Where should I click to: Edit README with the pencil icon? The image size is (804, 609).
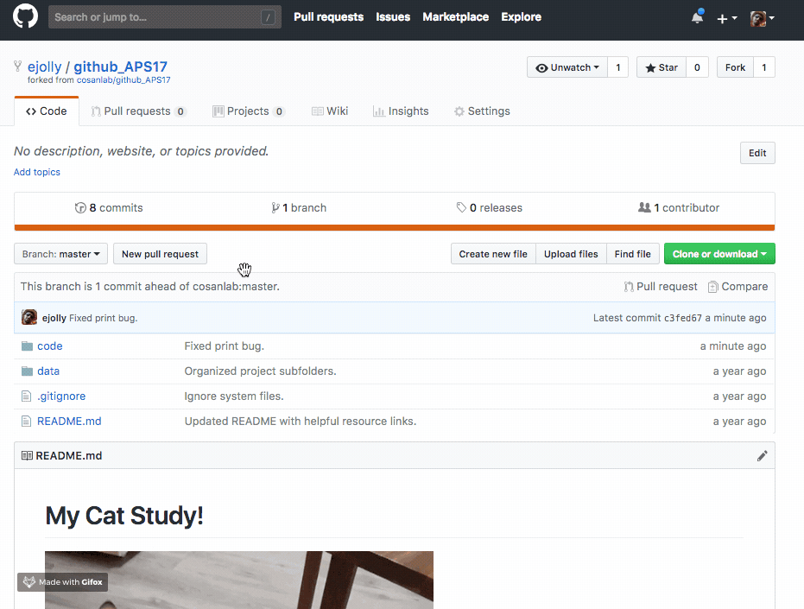pyautogui.click(x=762, y=455)
